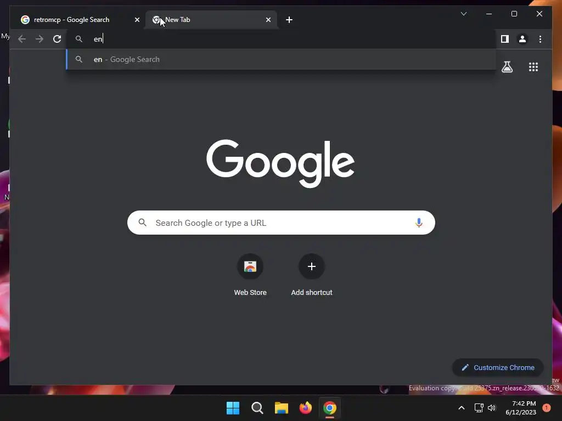Open the Google apps grid
Screen dimensions: 562x421
(x=533, y=67)
